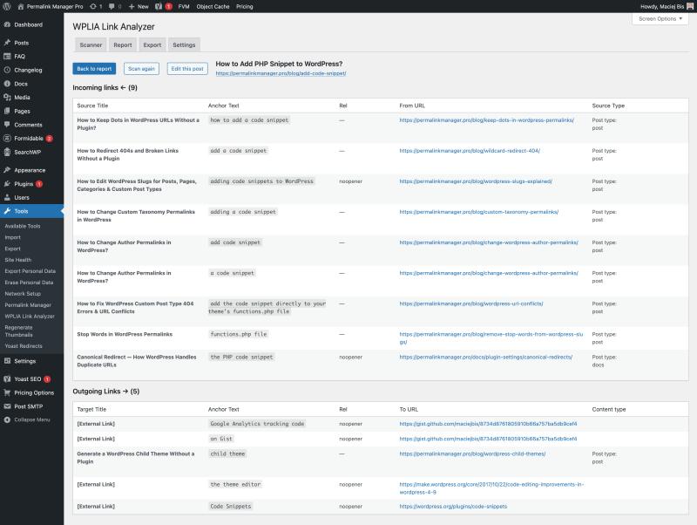The height and width of the screenshot is (525, 697).
Task: Click the Changelog clock icon in sidebar
Action: coord(7,70)
